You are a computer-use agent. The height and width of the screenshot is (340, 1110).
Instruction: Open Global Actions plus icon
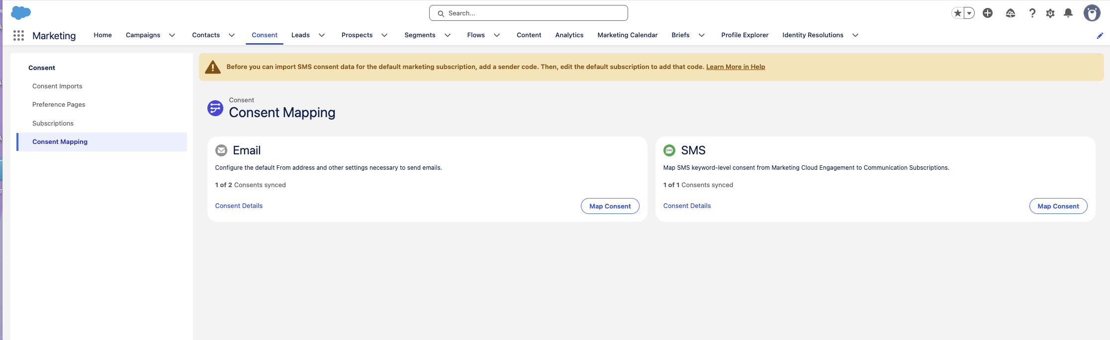tap(988, 13)
